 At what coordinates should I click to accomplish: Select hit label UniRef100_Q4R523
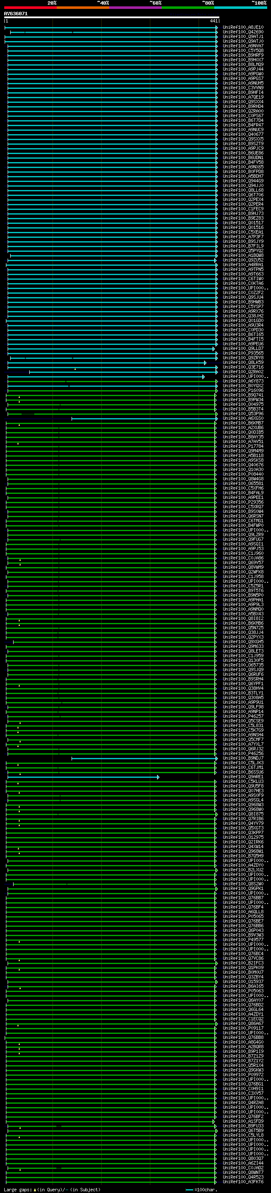tap(243, 1177)
